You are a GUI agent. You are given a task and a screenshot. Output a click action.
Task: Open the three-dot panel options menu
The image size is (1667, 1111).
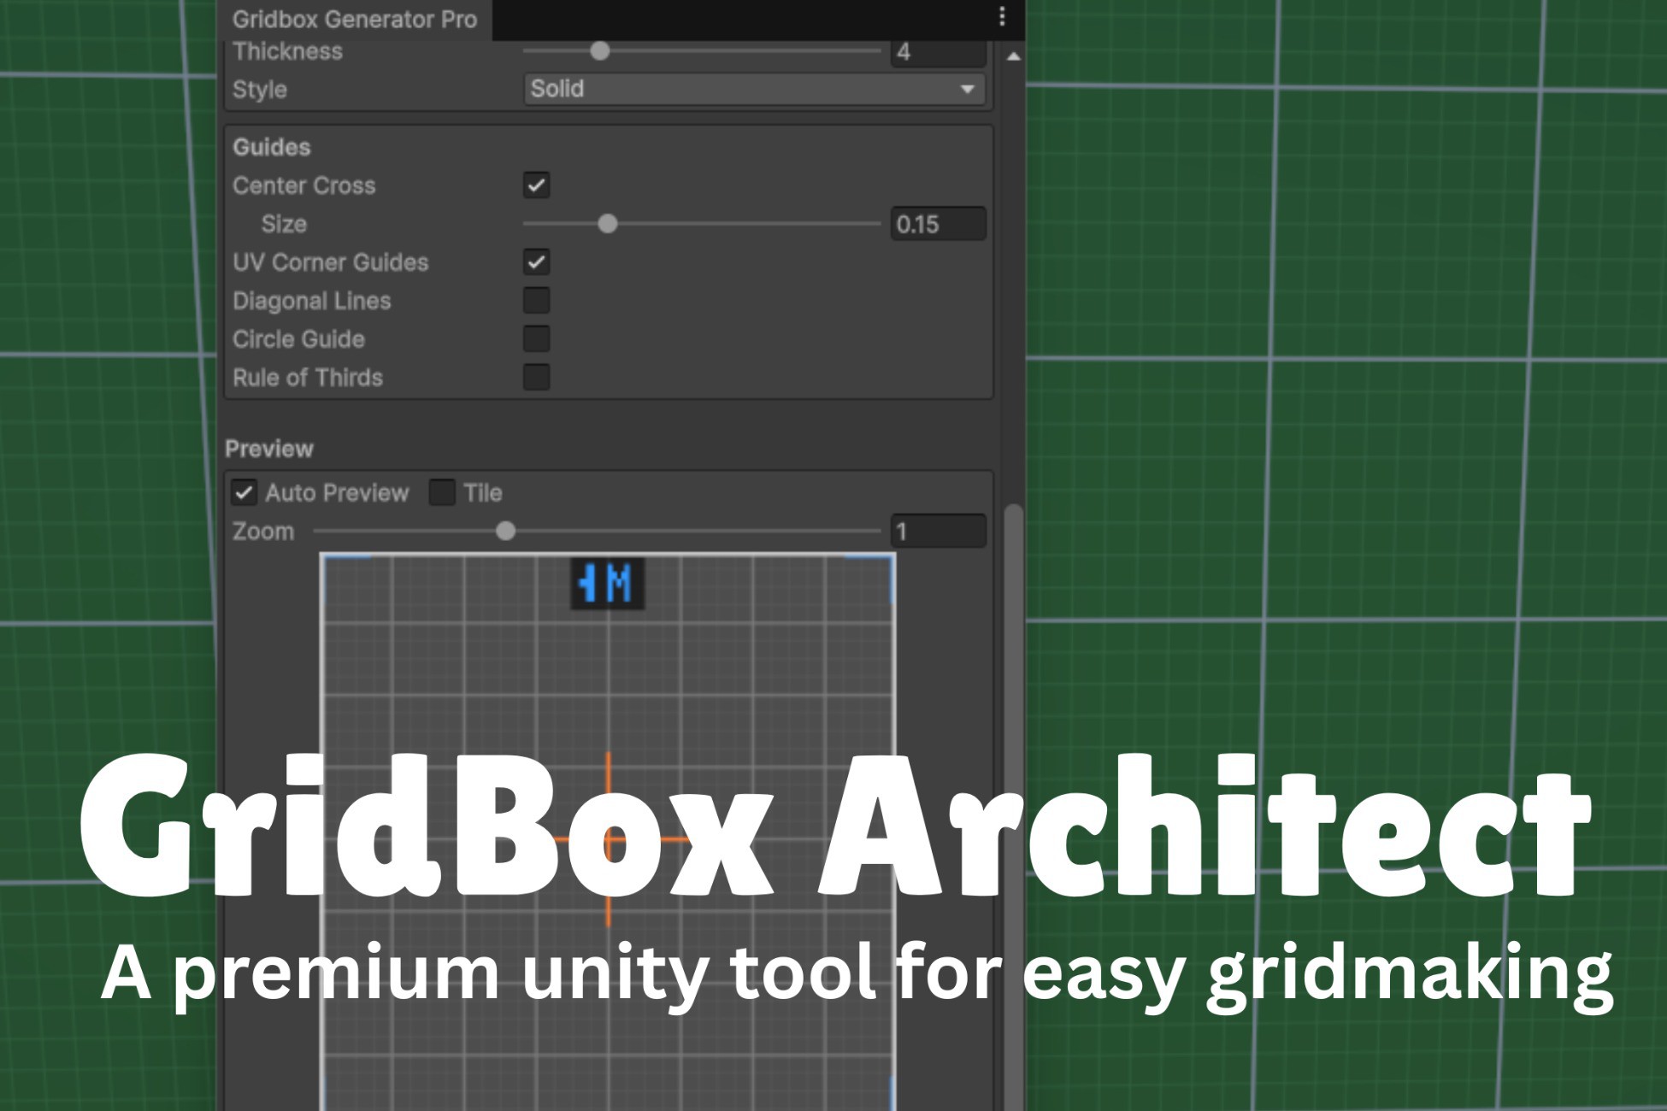1002,17
